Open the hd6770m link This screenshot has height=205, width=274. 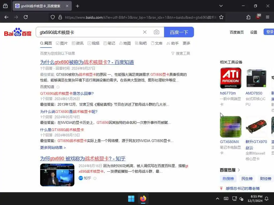tap(228, 93)
